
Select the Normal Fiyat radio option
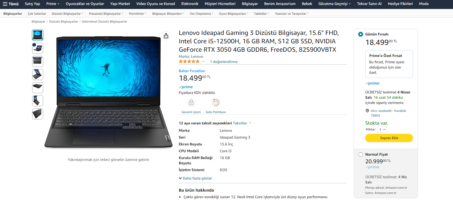[x=361, y=154]
